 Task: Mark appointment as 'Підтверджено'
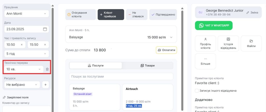(163, 15)
